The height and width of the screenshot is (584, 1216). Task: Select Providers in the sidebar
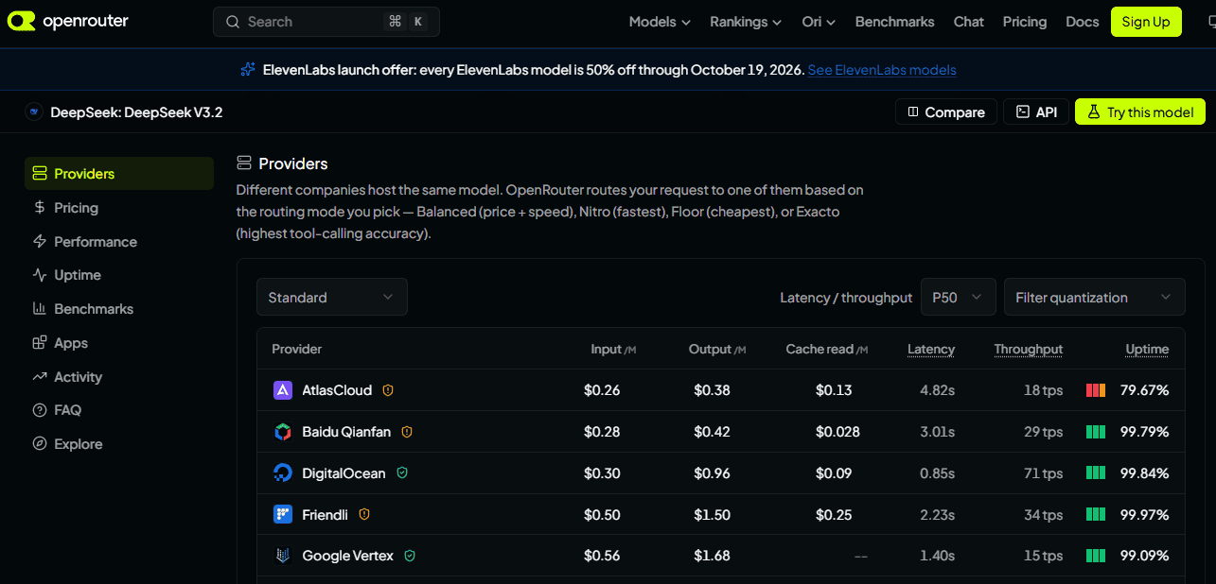point(119,174)
